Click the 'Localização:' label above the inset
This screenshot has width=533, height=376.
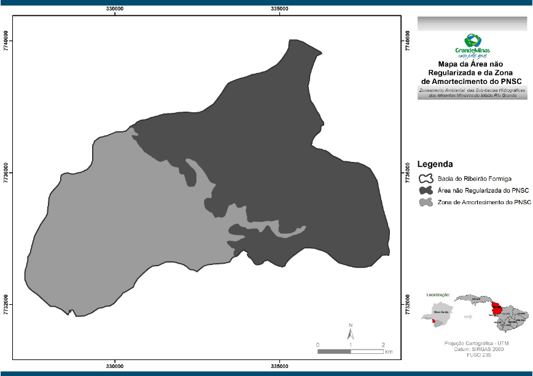click(x=438, y=294)
